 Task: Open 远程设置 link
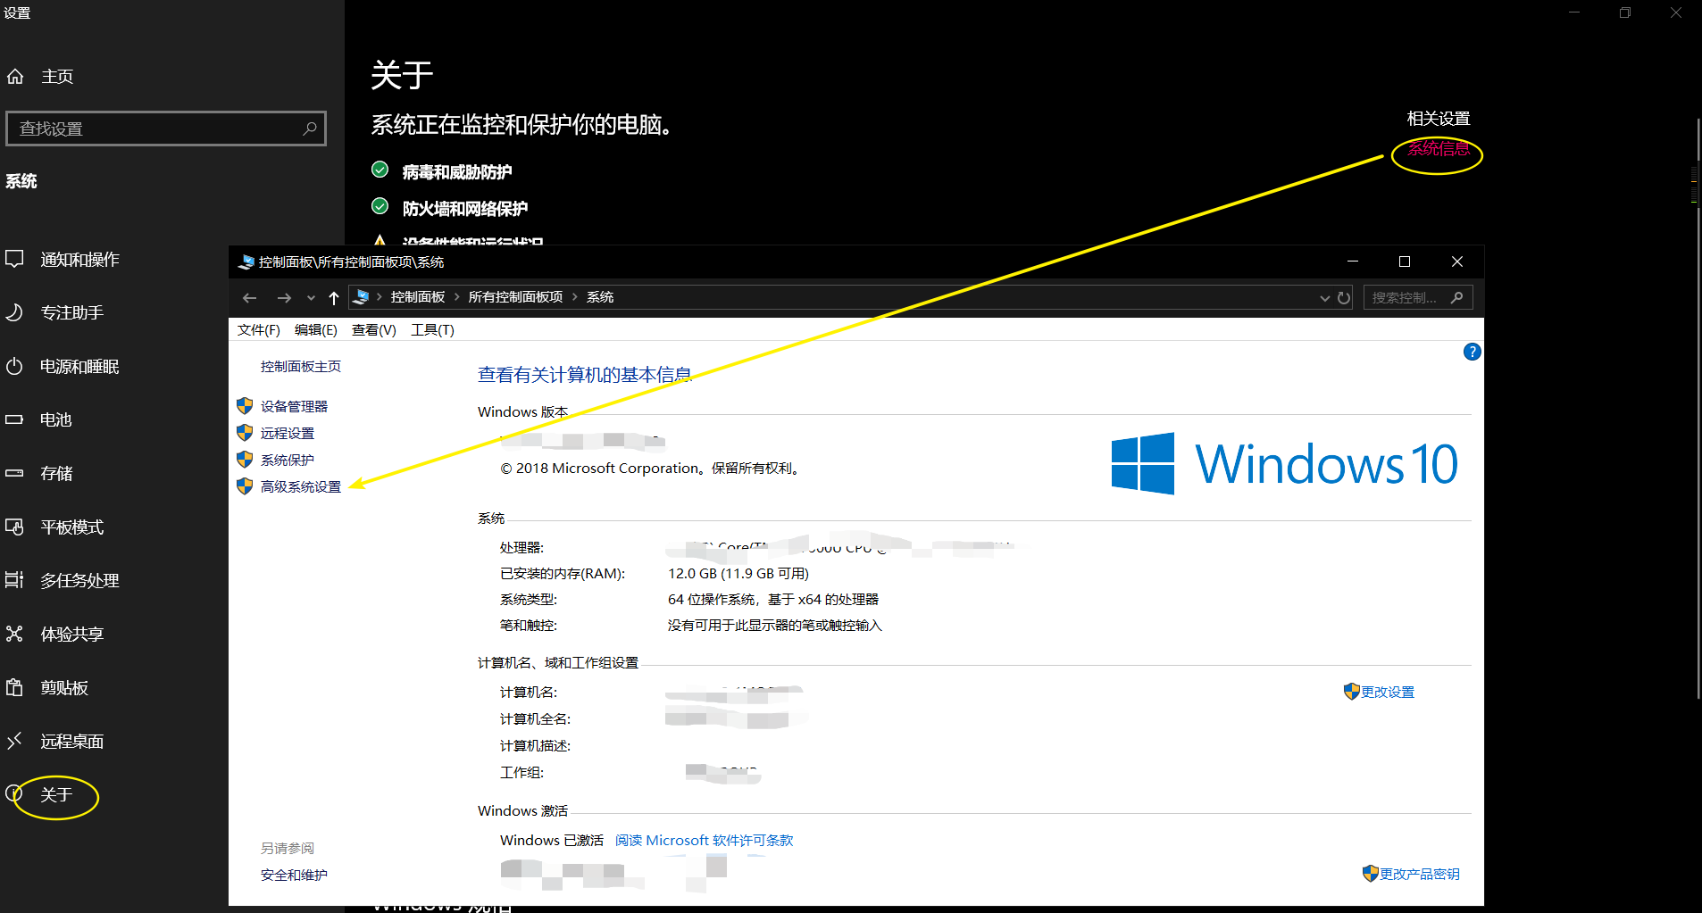[288, 433]
